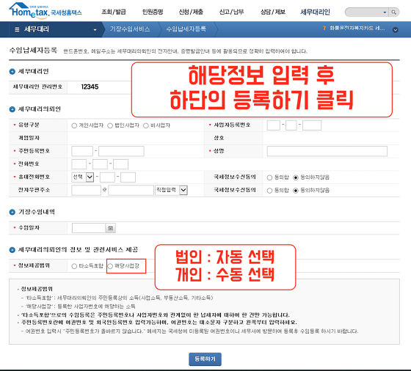Open the search box dropdown arrow
411x371 pixels.
385,12
